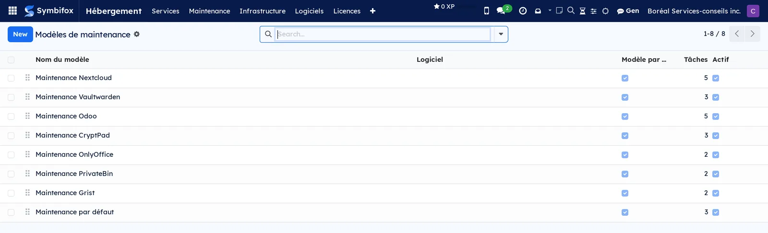The width and height of the screenshot is (768, 233).
Task: Toggle the search options dropdown arrow
Action: click(x=501, y=34)
